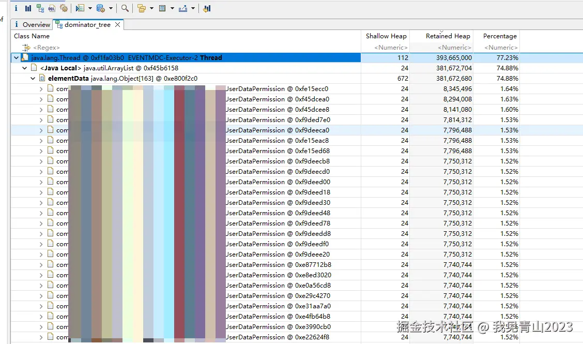Sort by Percentage column header
The height and width of the screenshot is (344, 583).
(497, 36)
